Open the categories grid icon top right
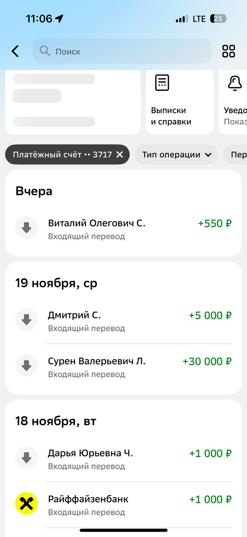The height and width of the screenshot is (537, 247). pos(228,51)
